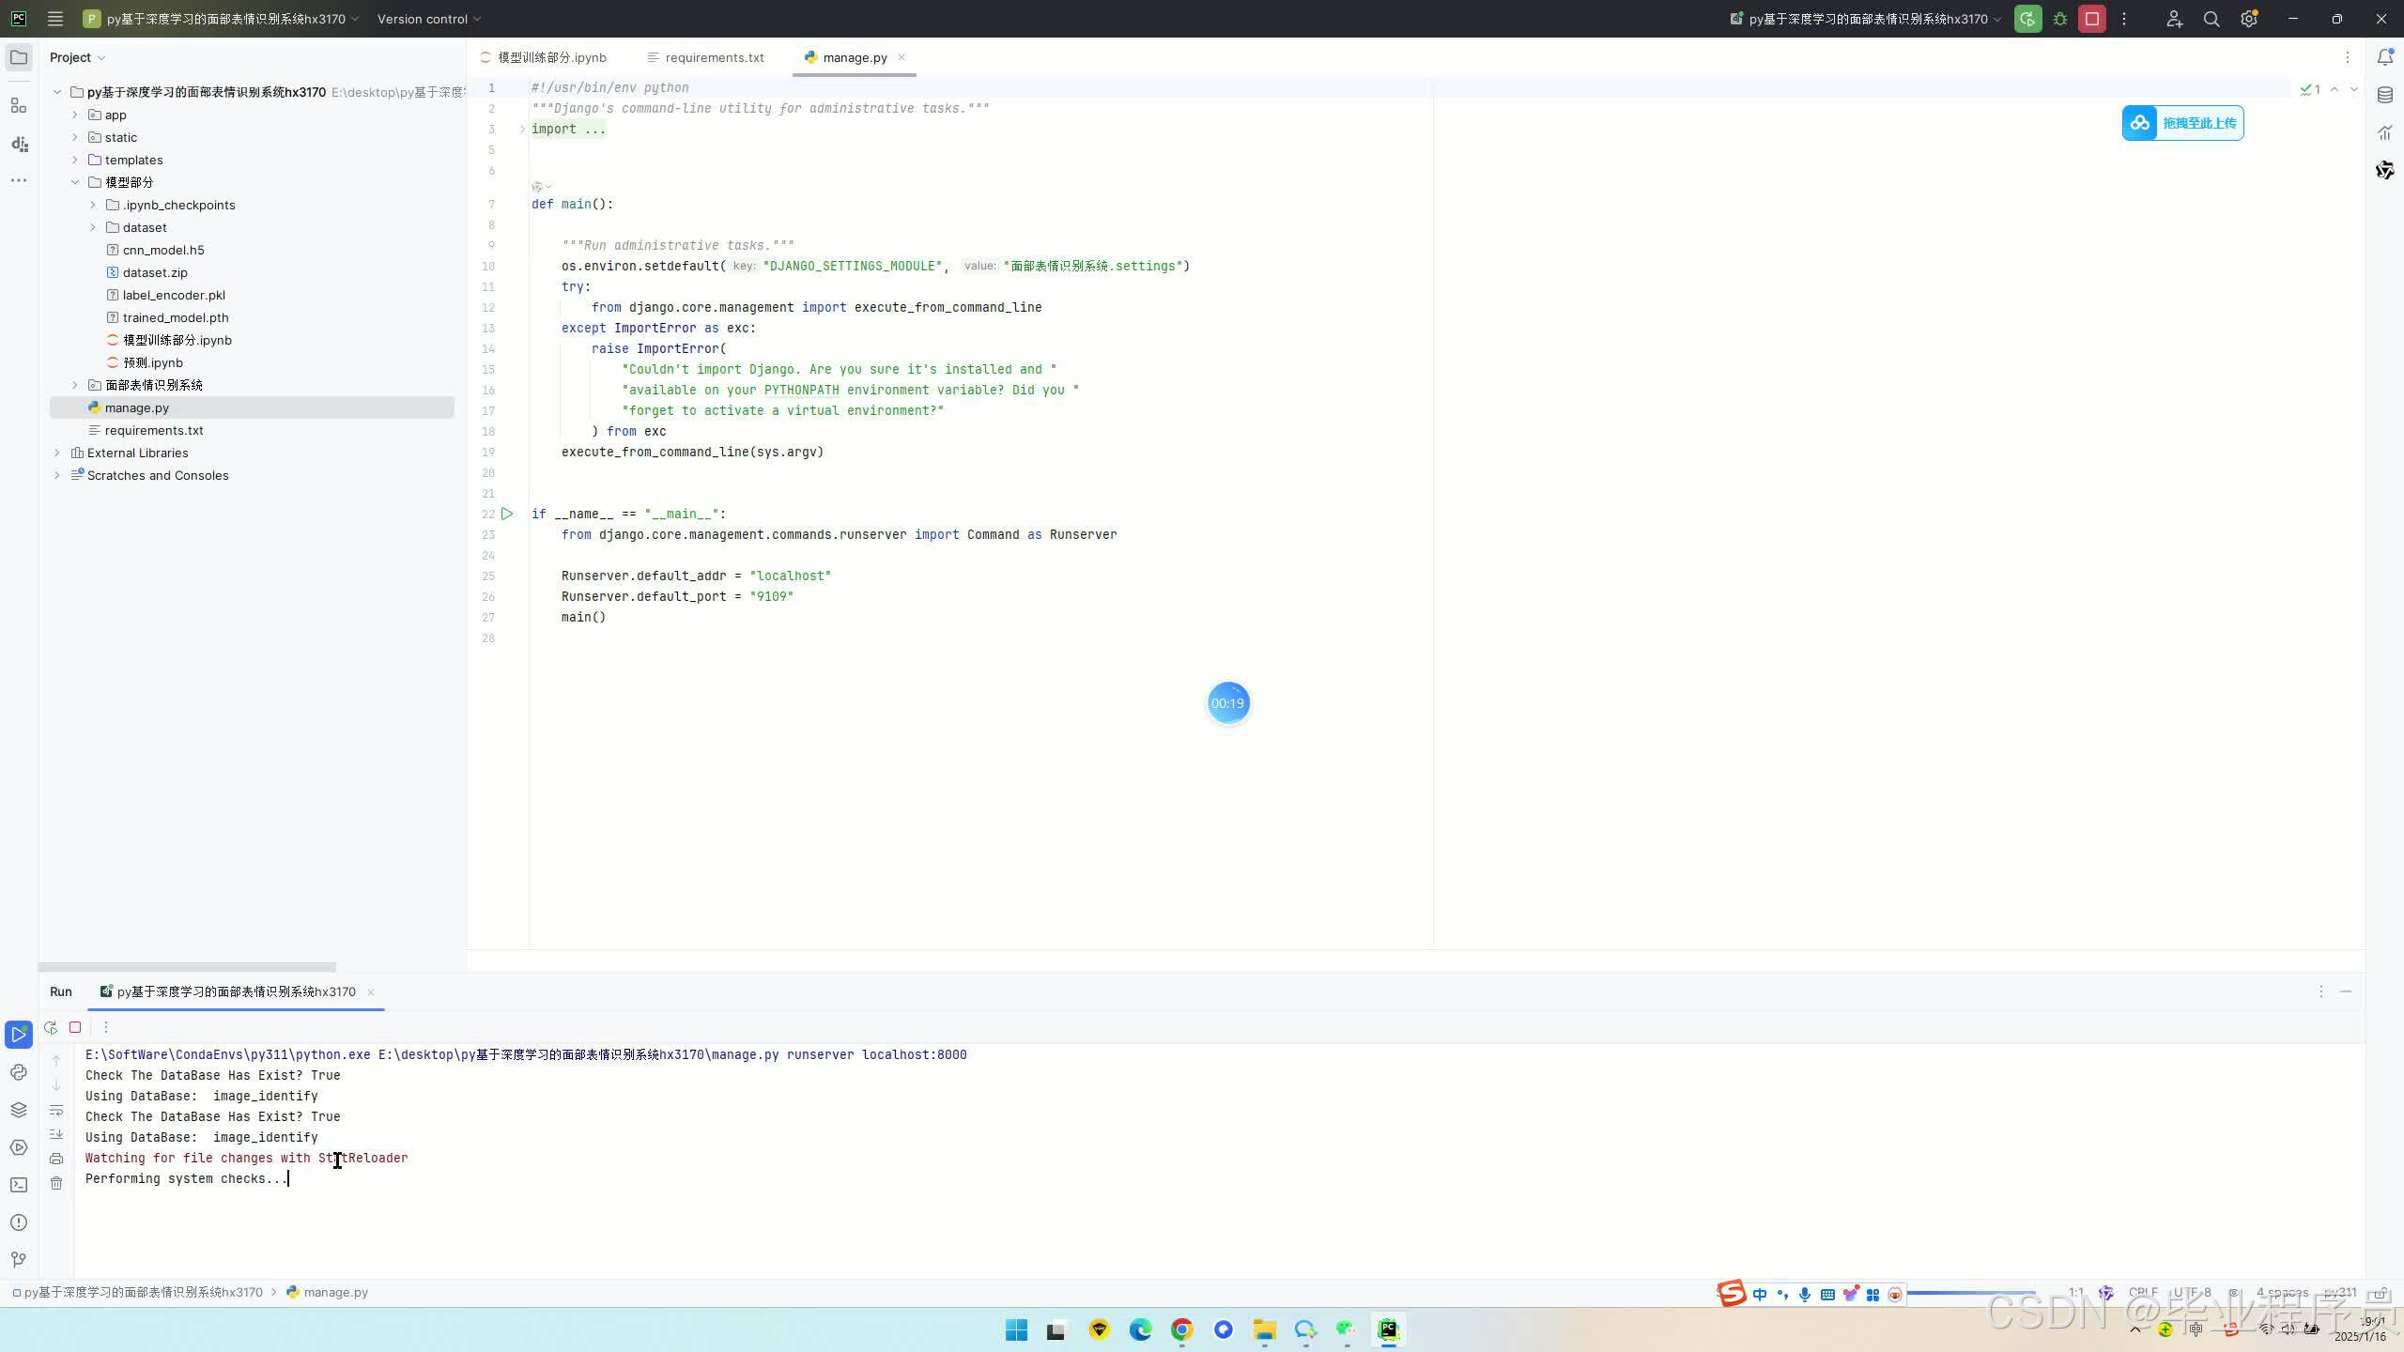Open the run configuration selector
The image size is (2404, 1352).
[x=1866, y=19]
